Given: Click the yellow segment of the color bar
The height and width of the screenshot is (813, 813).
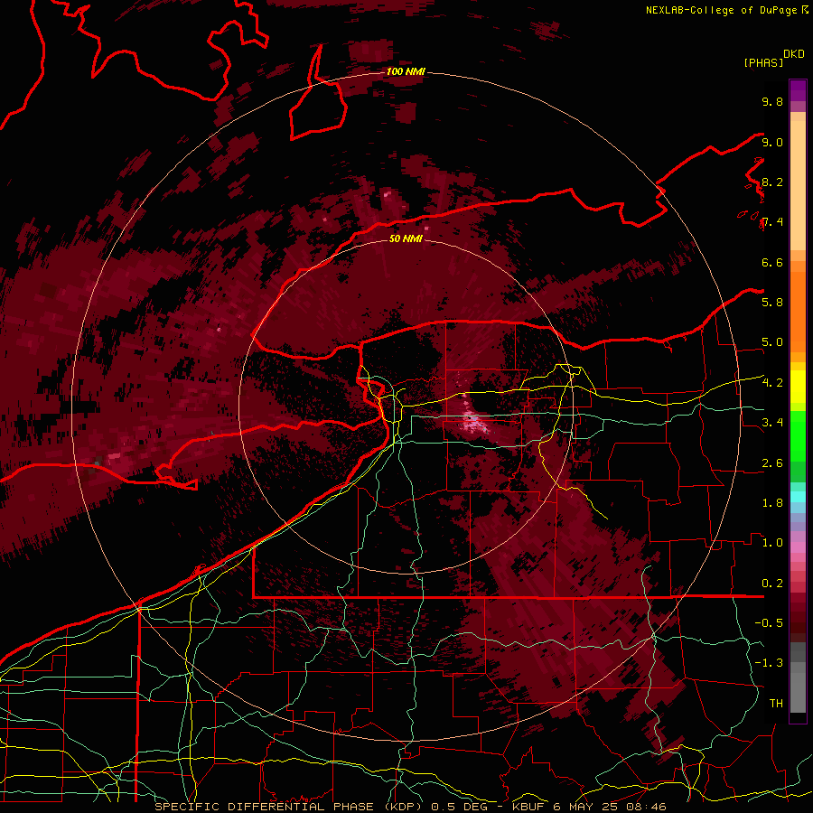Looking at the screenshot, I should 798,387.
